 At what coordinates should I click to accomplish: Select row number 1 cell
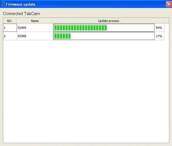[10, 28]
